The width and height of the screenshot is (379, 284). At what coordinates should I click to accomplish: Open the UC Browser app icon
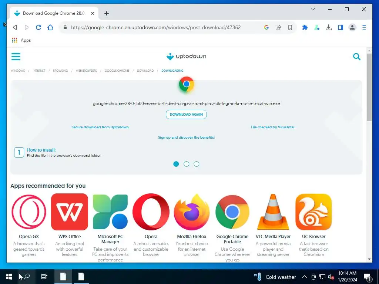pos(314,212)
